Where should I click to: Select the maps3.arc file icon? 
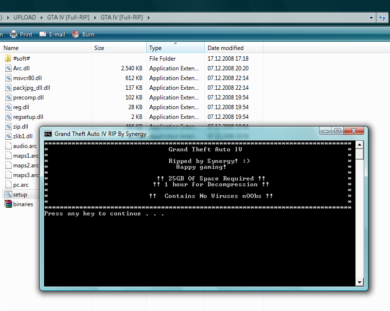click(x=8, y=175)
